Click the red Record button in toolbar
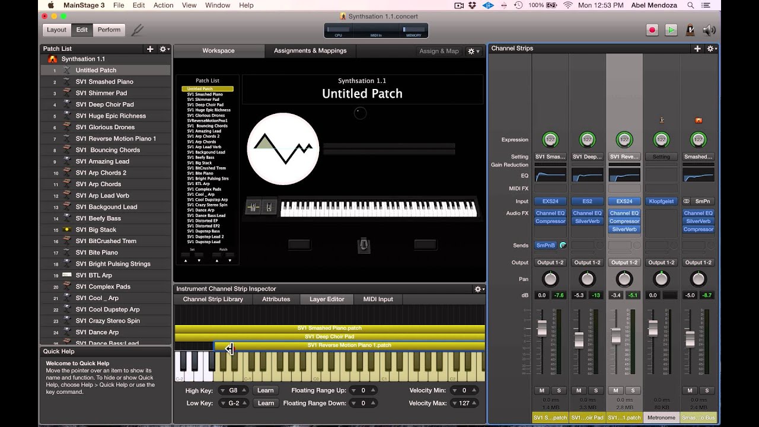This screenshot has width=759, height=427. [x=653, y=30]
